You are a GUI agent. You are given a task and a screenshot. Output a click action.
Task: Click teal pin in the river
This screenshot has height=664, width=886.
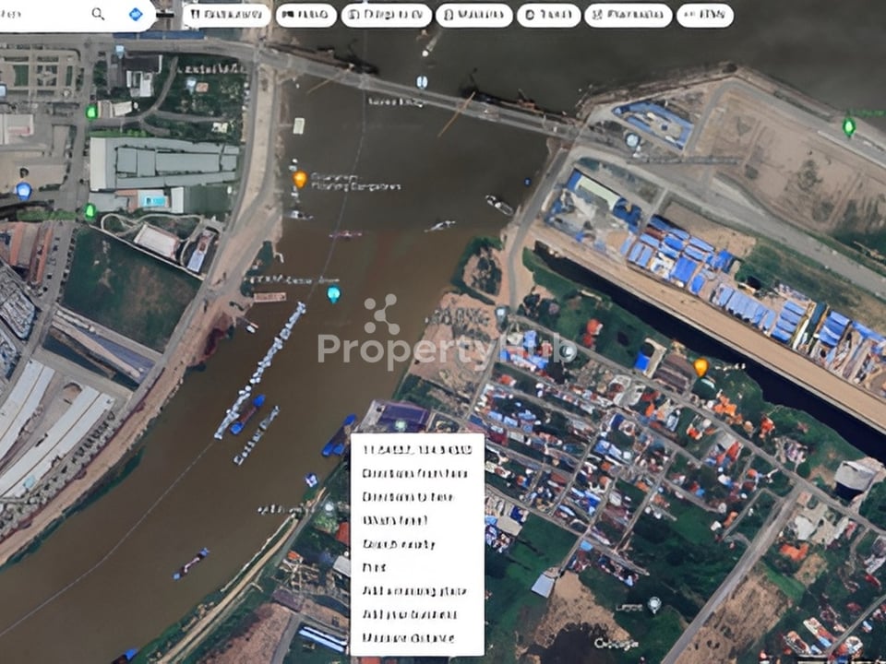[x=334, y=294]
